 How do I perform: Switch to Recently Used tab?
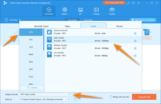point(41,26)
